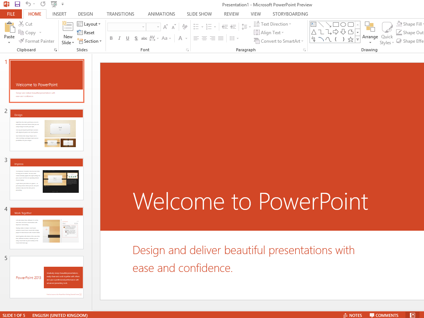Select the Design slide thumbnail
This screenshot has width=424, height=318.
tap(46, 130)
